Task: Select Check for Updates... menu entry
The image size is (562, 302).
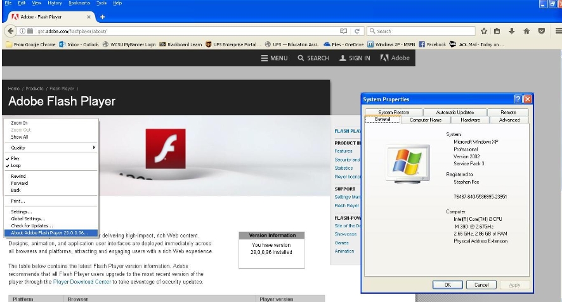Action: coord(51,225)
